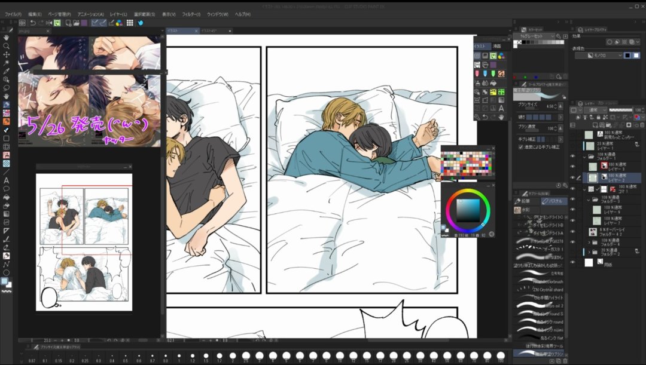Select the text tool (A) in left toolbar
The height and width of the screenshot is (365, 646).
pos(6,180)
